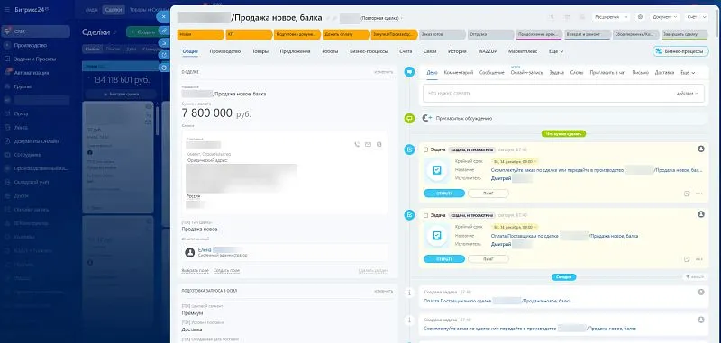Click the task icon of Оплата Поставщикам card
The height and width of the screenshot is (343, 721).
(x=436, y=236)
